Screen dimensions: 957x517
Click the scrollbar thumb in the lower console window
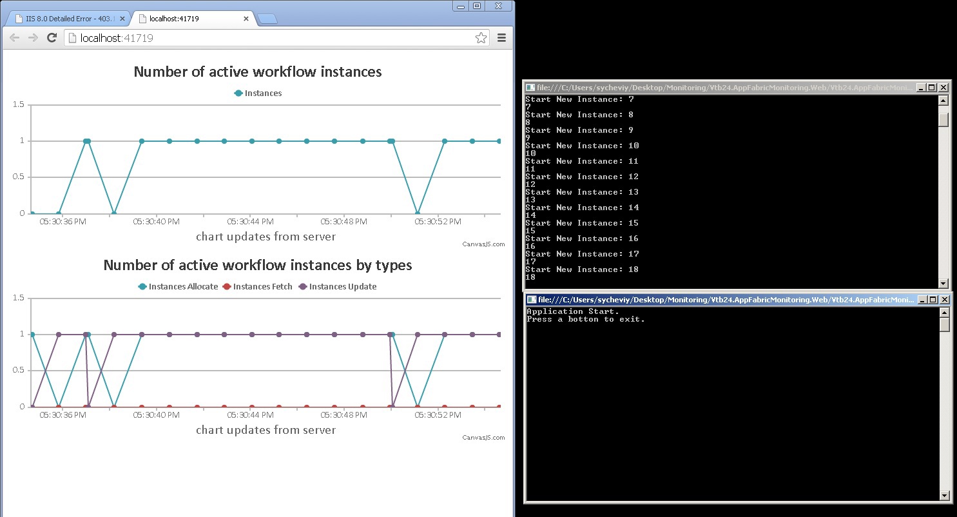tap(945, 324)
